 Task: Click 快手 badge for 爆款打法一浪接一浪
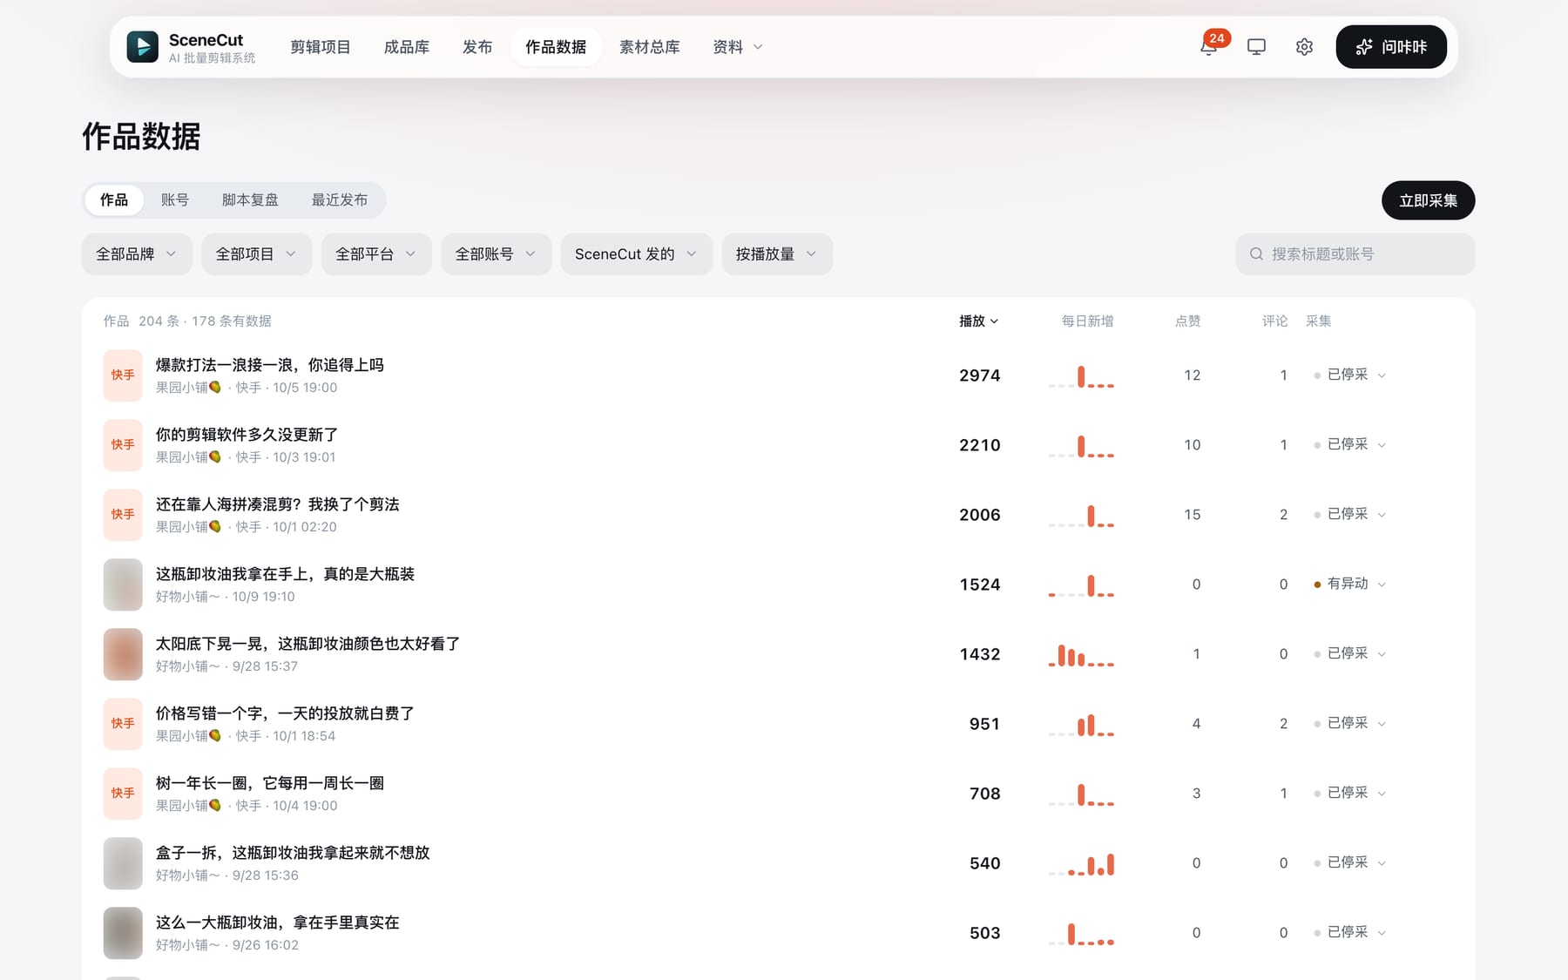(123, 375)
